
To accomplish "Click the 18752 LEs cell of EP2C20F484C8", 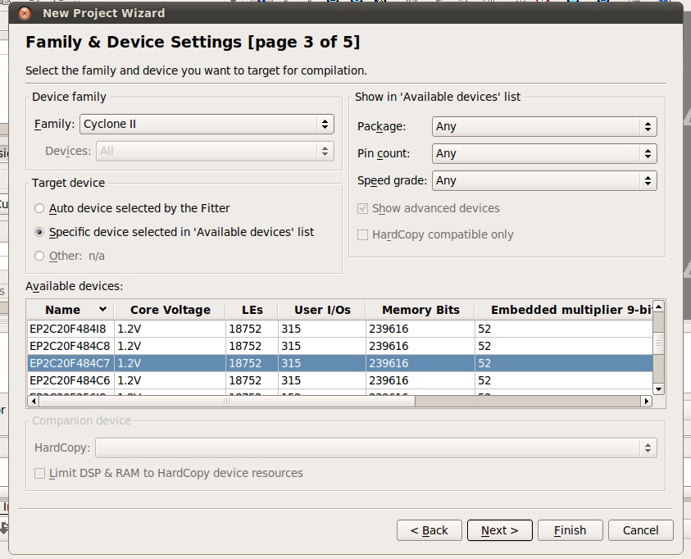I will 252,346.
